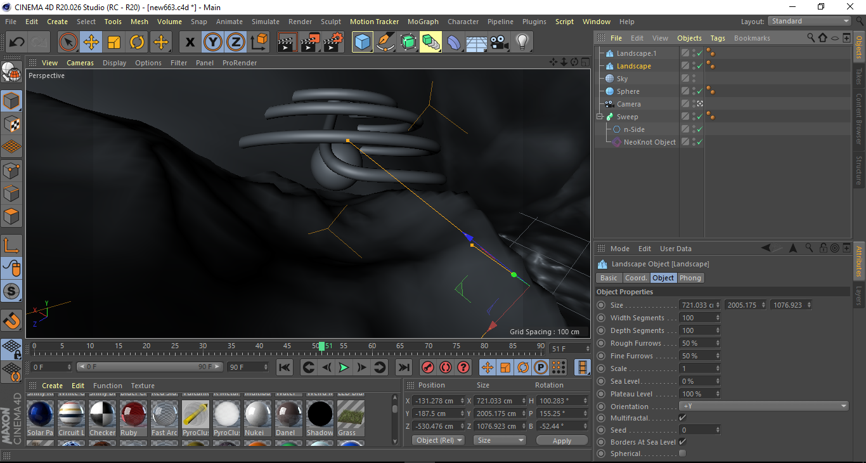Image resolution: width=866 pixels, height=463 pixels.
Task: Click the Play Forwards green arrow
Action: 344,367
